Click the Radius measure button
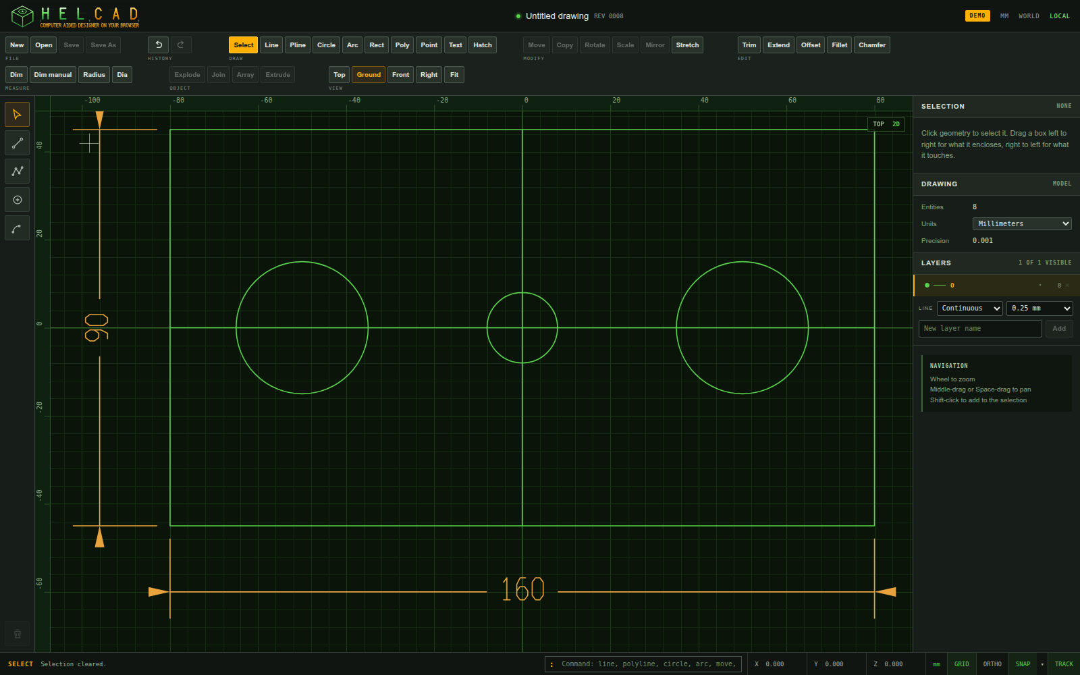Screen dimensions: 1080x675 tap(94, 75)
